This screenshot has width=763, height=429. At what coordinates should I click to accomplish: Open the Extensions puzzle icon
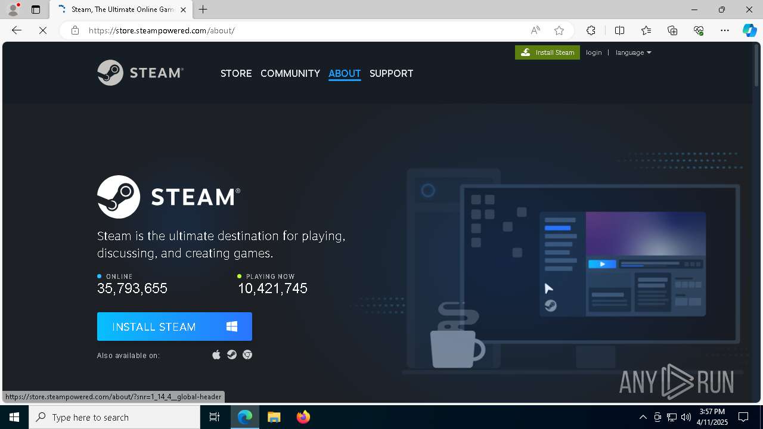click(591, 30)
